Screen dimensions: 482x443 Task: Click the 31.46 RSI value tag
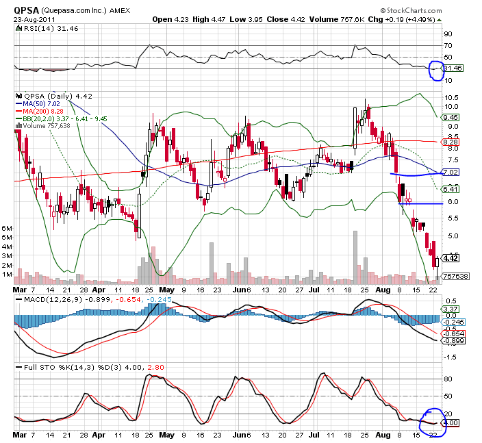[x=453, y=68]
